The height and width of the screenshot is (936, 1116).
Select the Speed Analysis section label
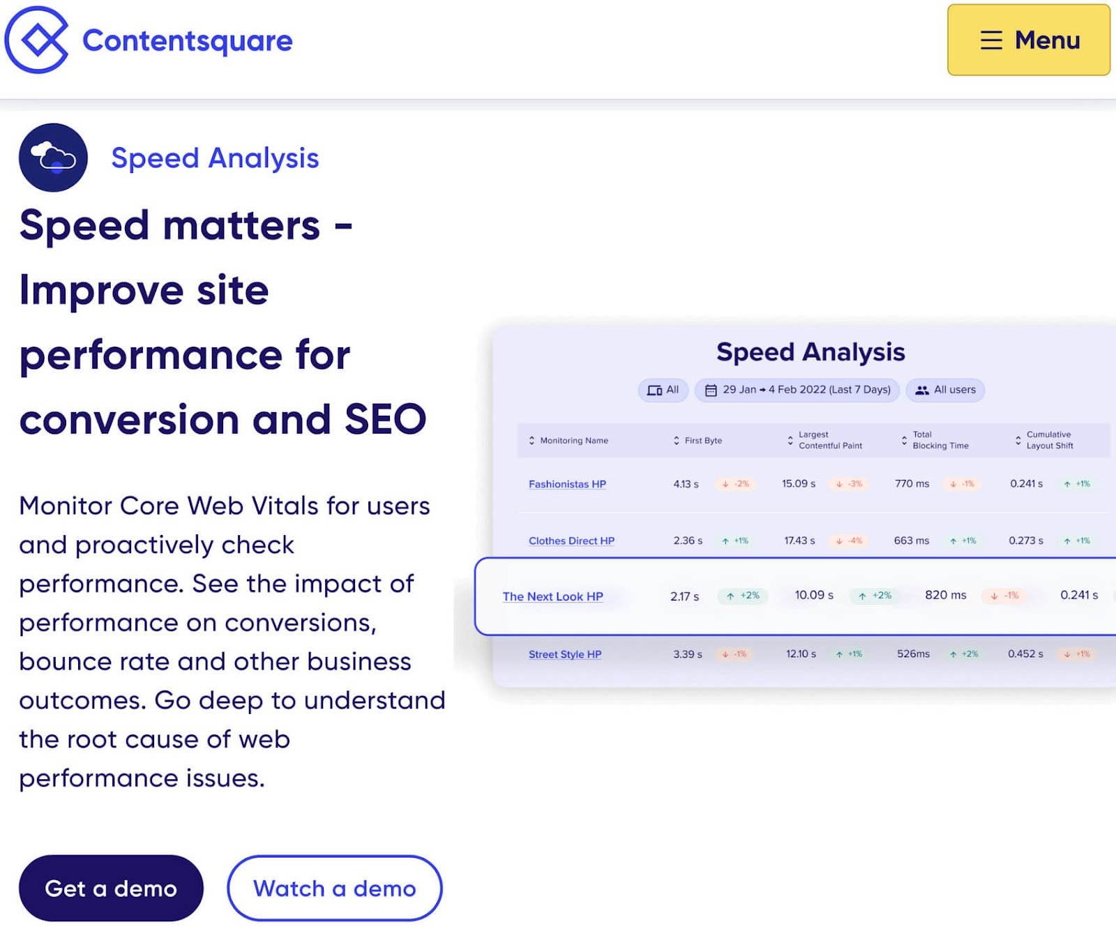tap(216, 158)
